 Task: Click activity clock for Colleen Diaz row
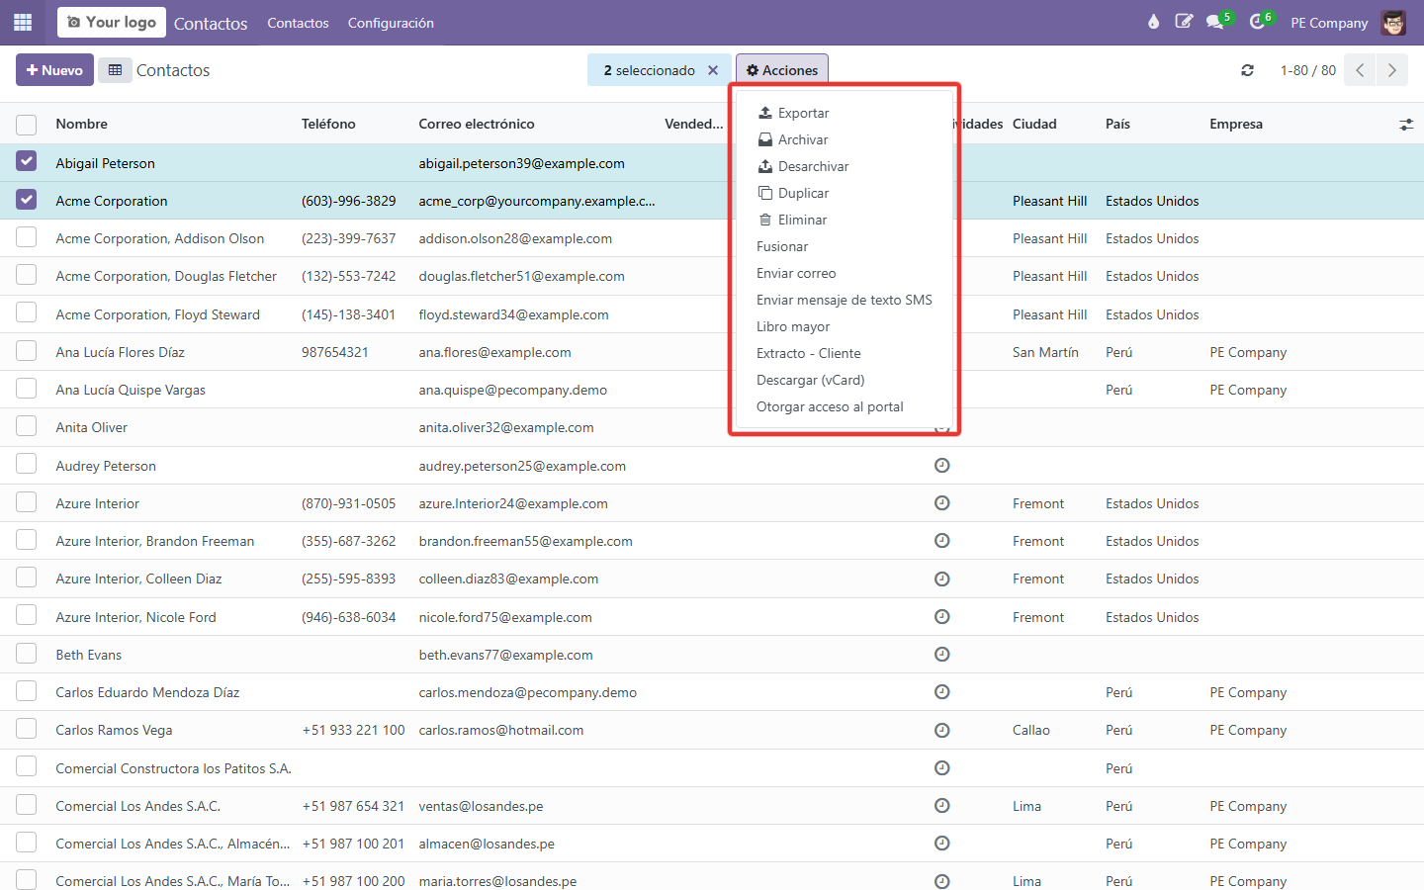click(942, 578)
